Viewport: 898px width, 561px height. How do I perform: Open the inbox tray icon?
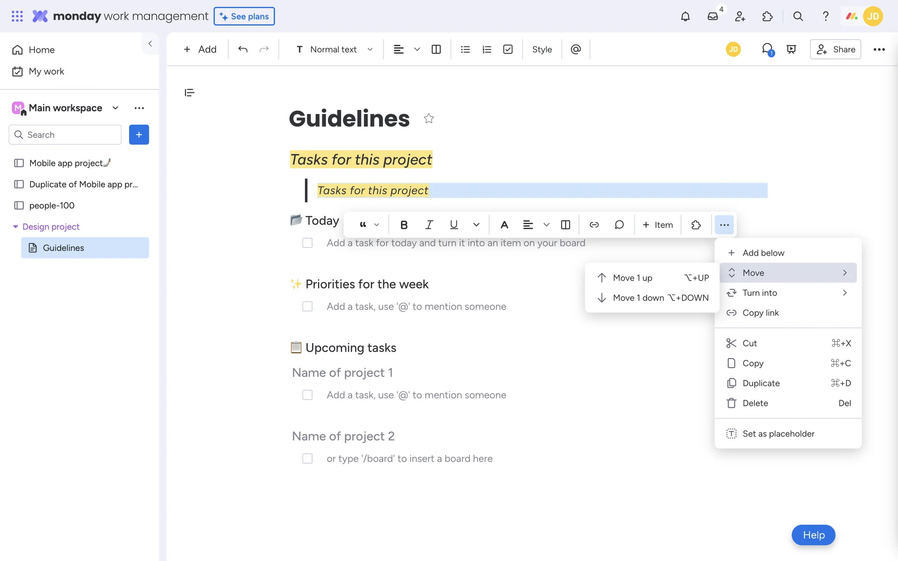coord(712,16)
